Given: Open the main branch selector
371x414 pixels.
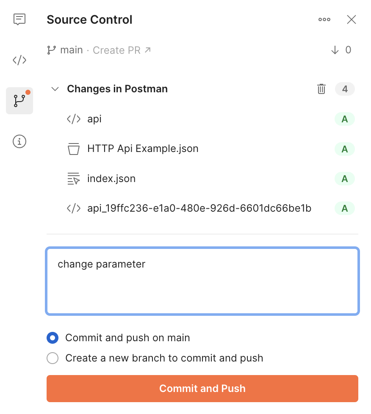Looking at the screenshot, I should point(71,50).
